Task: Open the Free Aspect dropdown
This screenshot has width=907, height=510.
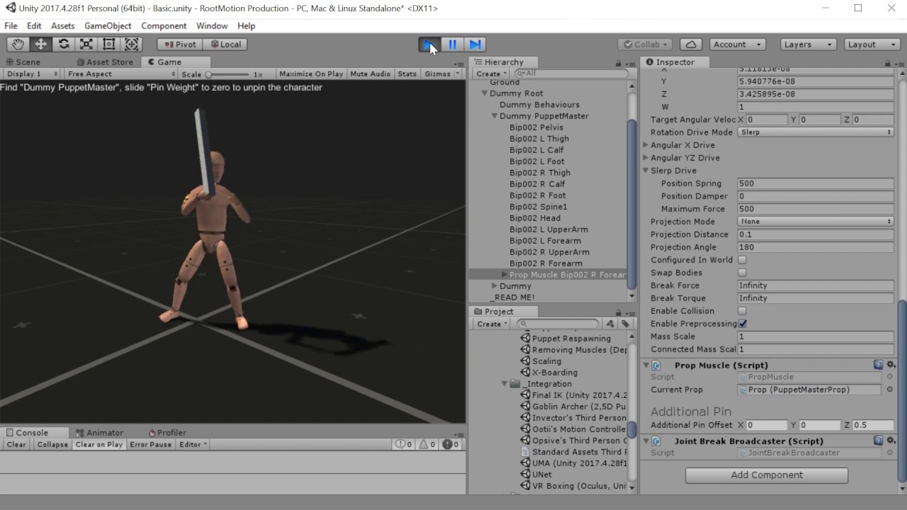Action: (120, 74)
